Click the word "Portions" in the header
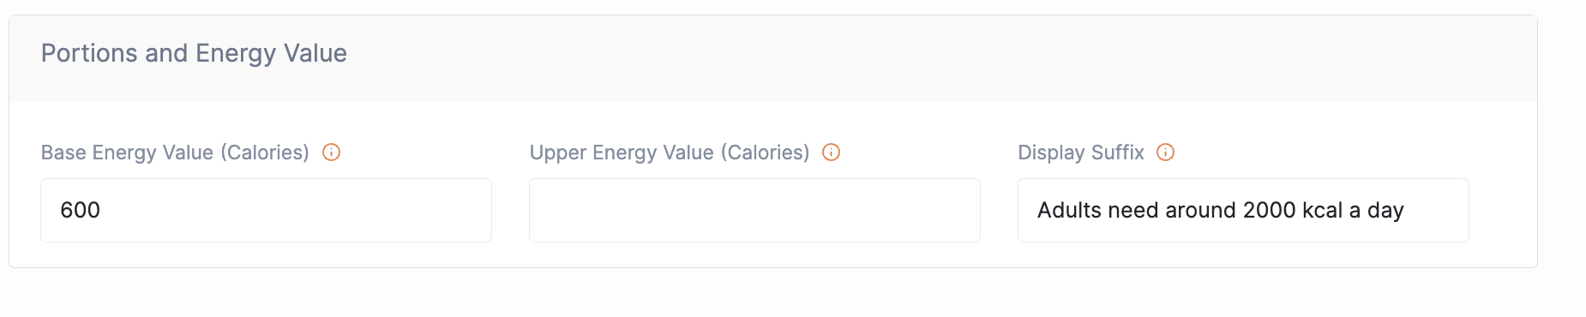The width and height of the screenshot is (1586, 317). (89, 53)
